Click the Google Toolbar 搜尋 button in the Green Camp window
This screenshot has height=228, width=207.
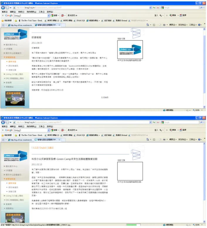pos(54,130)
